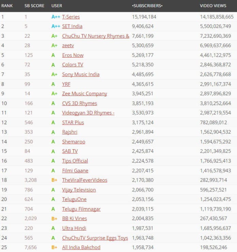Open the SAB TV channel link

click(x=70, y=151)
